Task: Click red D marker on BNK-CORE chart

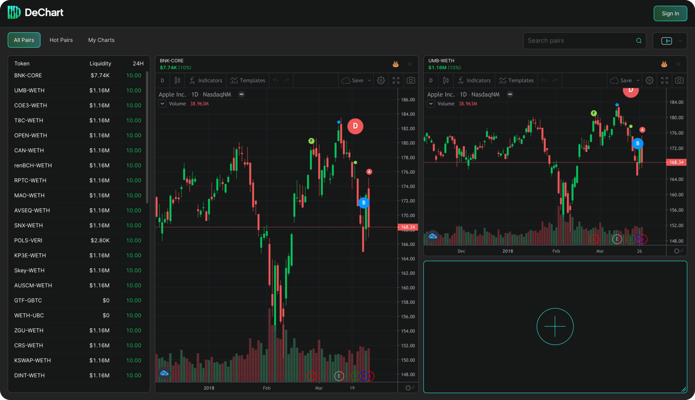Action: pyautogui.click(x=355, y=126)
